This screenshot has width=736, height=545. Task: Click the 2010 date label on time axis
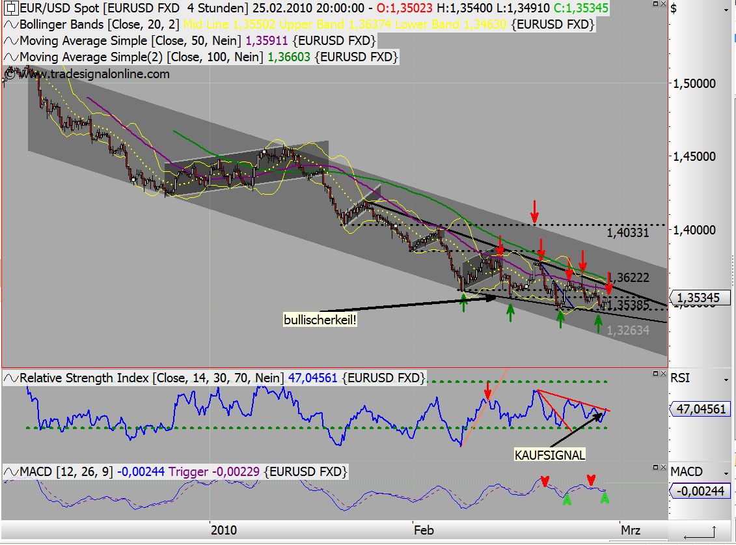click(x=224, y=531)
